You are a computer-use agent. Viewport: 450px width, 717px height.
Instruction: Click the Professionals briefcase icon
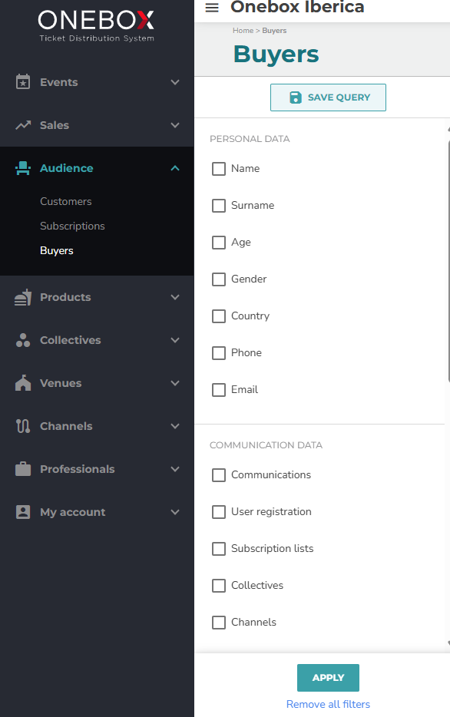[23, 469]
